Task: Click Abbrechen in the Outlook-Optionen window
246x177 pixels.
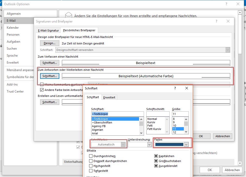Action: pyautogui.click(x=232, y=170)
